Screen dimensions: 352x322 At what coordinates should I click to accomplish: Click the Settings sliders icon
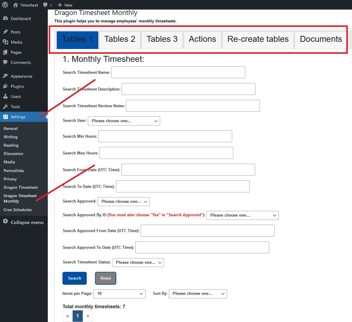(x=5, y=117)
